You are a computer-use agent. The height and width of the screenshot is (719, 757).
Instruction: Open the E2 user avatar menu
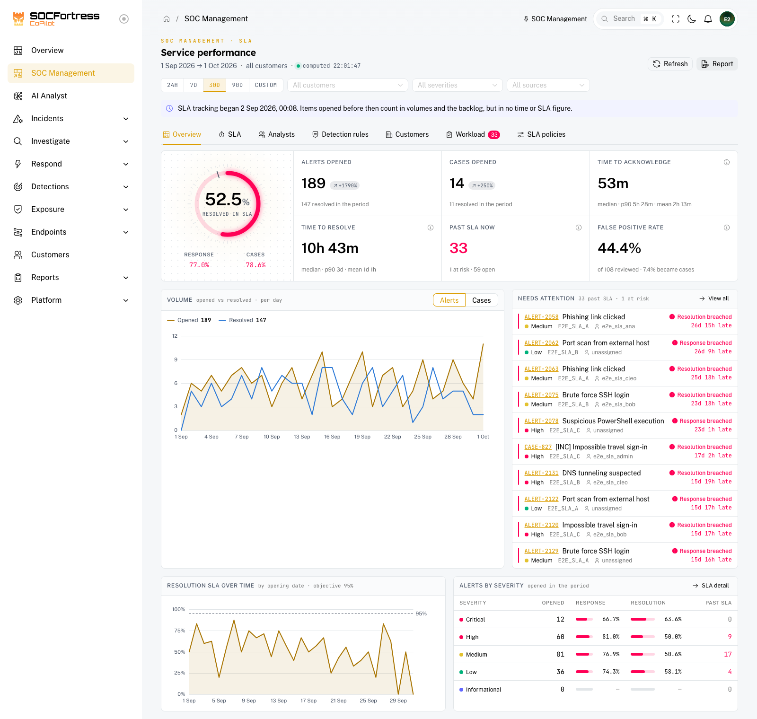[727, 19]
